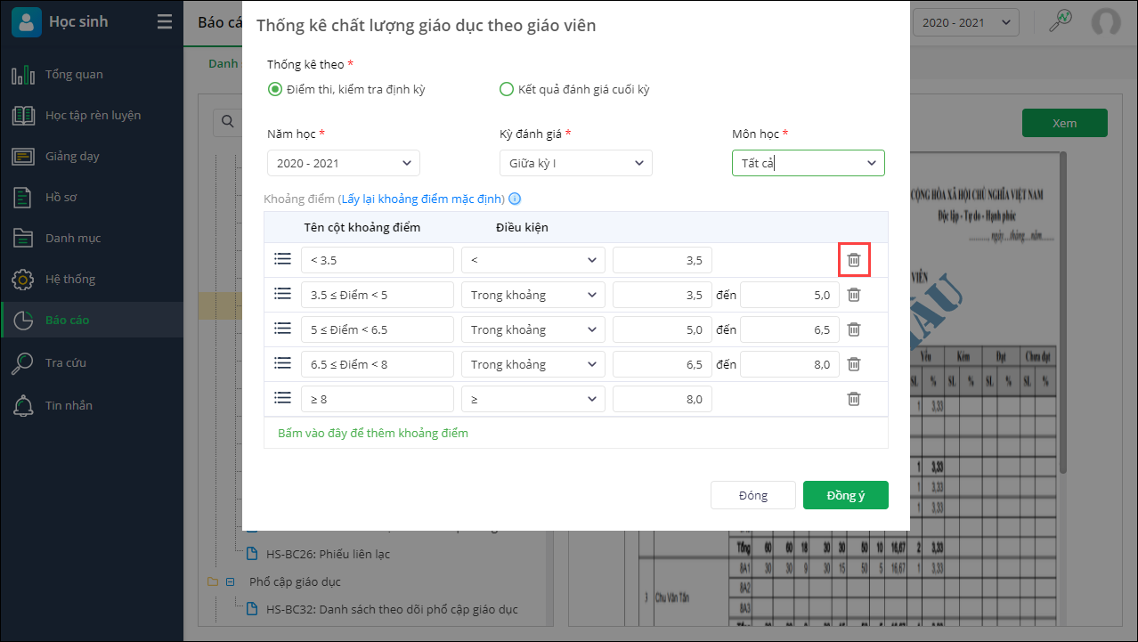The image size is (1138, 642).
Task: Select 'Điểm thi, kiểm tra định kỳ' radio
Action: click(x=275, y=89)
